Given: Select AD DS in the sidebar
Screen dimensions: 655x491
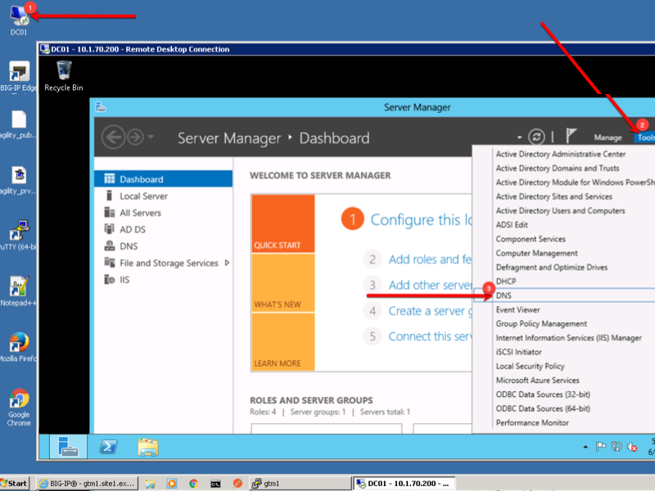Looking at the screenshot, I should click(163, 229).
